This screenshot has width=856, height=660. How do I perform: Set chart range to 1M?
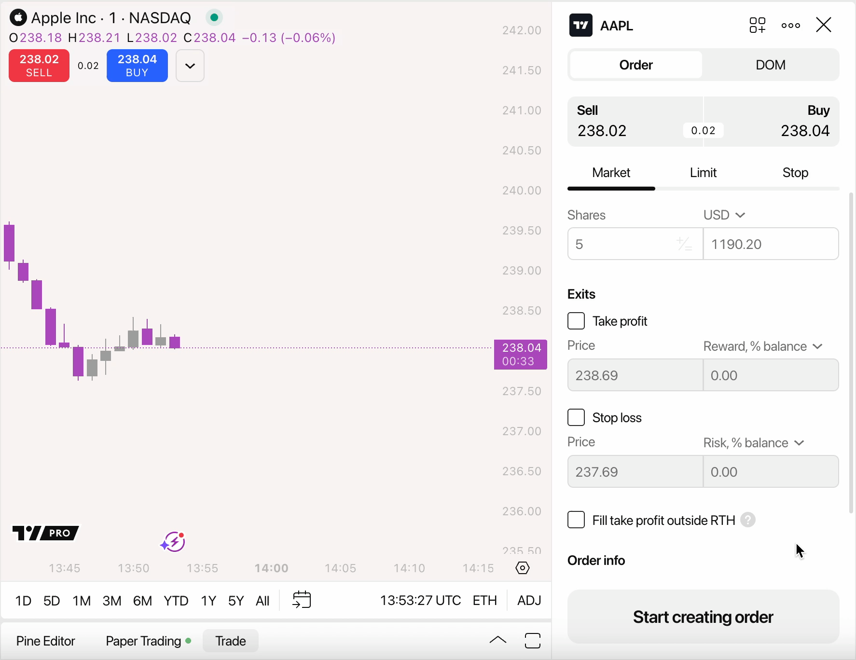[x=82, y=601]
